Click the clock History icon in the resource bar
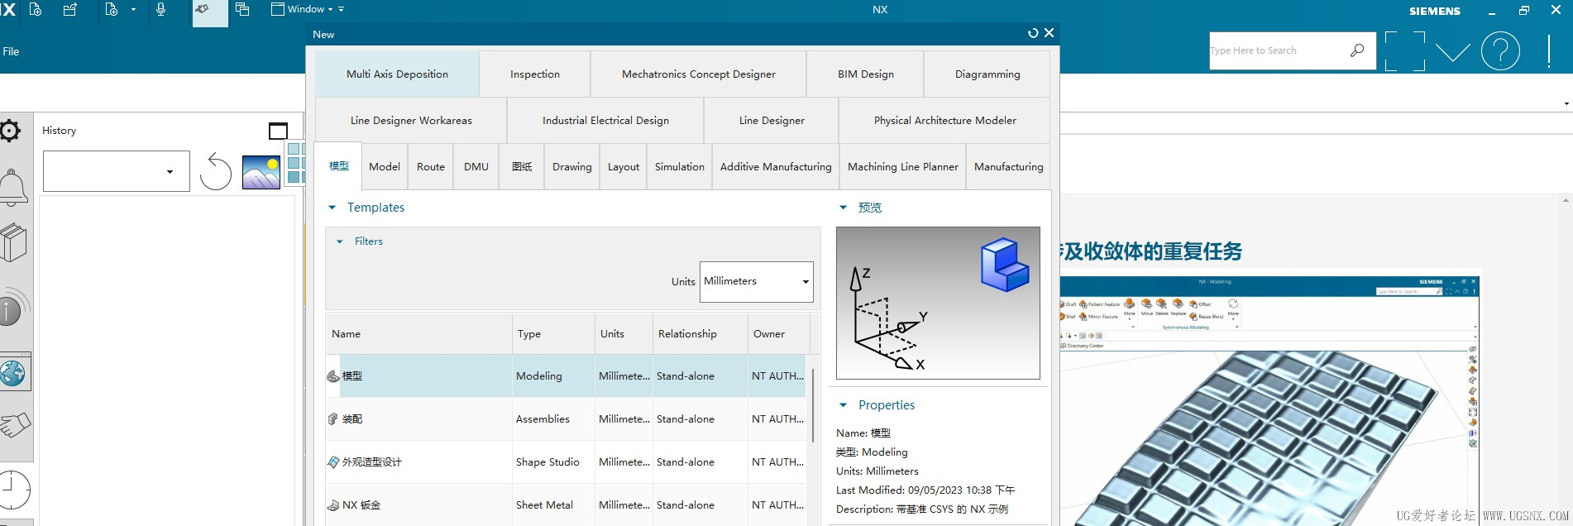The image size is (1573, 526). click(x=13, y=490)
